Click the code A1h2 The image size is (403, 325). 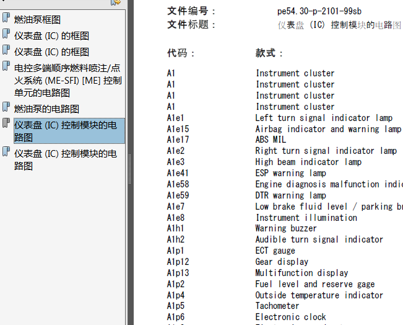pyautogui.click(x=176, y=239)
